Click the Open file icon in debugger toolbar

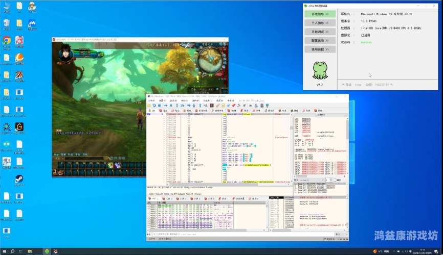point(149,106)
